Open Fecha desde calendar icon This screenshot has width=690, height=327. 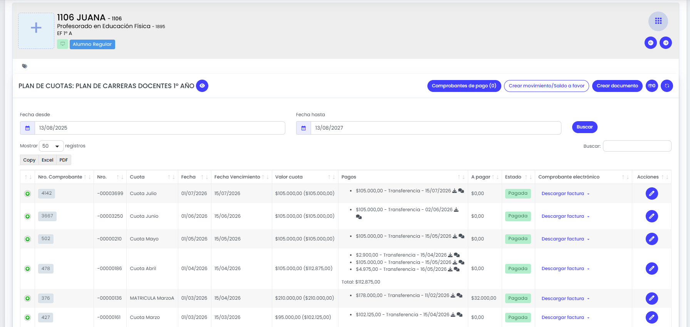point(27,128)
